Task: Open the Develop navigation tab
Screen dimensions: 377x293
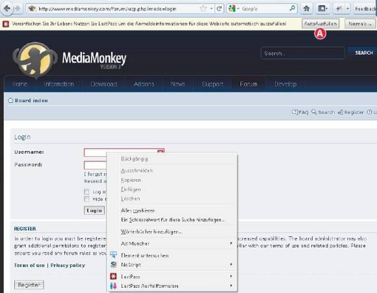Action: click(x=285, y=84)
